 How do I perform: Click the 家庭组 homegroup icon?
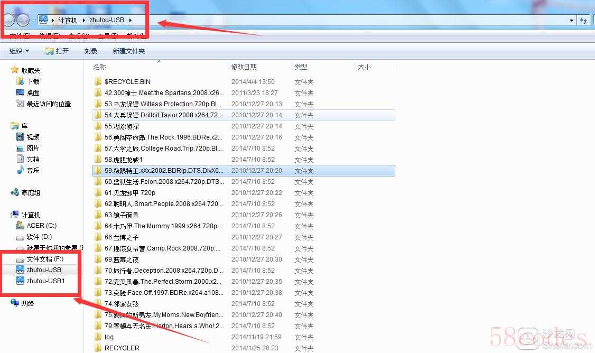pyautogui.click(x=15, y=193)
